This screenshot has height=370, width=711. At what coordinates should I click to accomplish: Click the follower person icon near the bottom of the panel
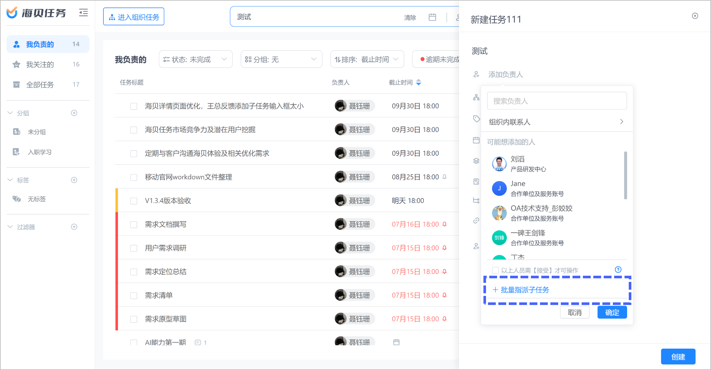coord(476,246)
